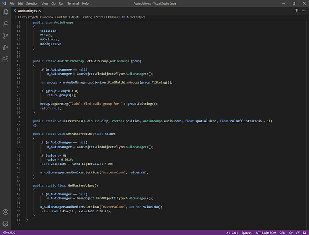
Task: Click the CreateSFX method name
Action: point(74,121)
